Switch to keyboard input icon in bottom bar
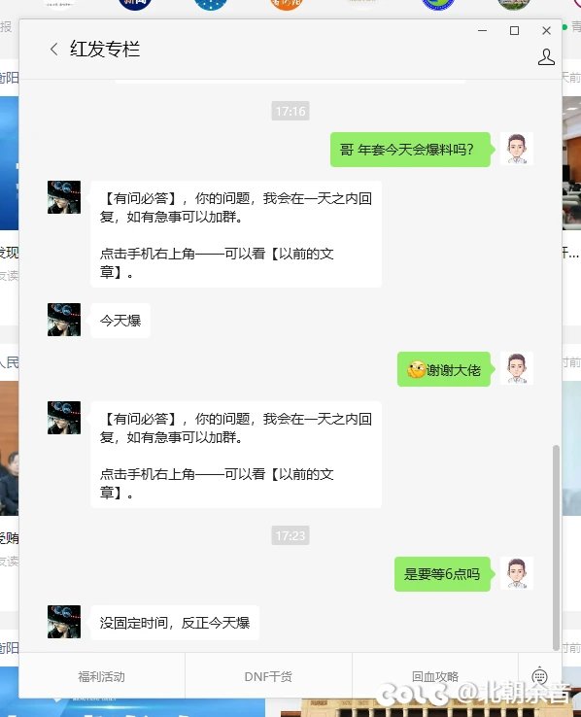This screenshot has width=581, height=717. [539, 676]
